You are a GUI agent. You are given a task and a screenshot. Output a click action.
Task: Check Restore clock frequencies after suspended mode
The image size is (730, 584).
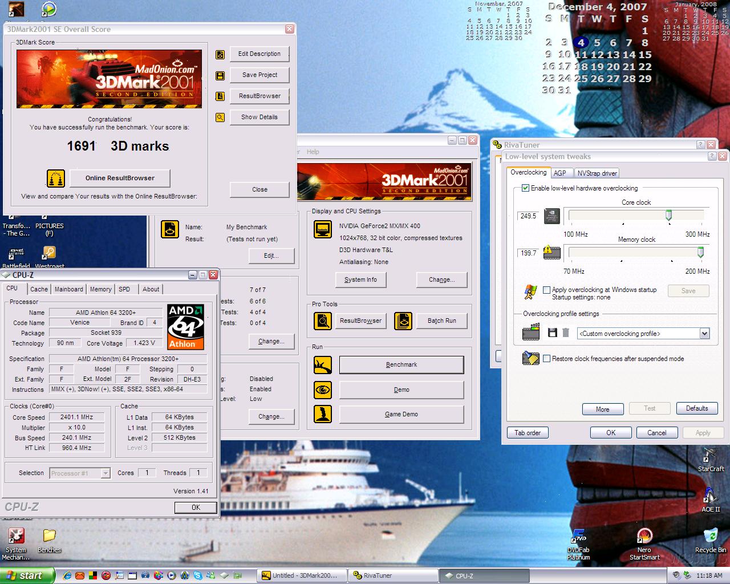546,359
